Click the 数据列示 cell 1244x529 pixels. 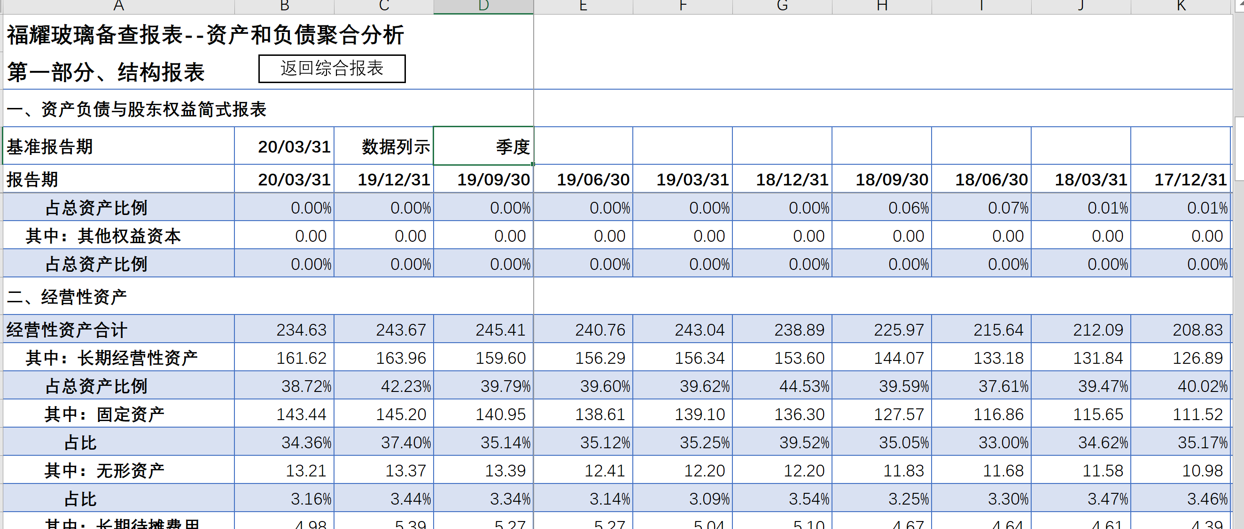[384, 146]
